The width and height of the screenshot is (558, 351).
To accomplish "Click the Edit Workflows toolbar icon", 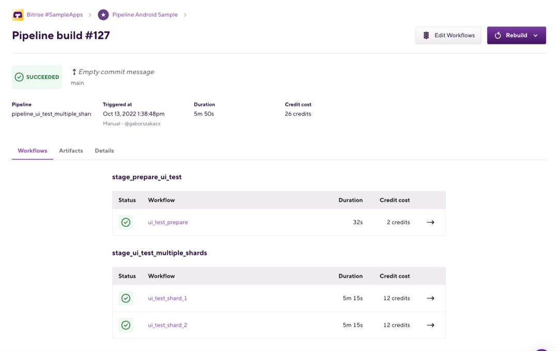I will [425, 35].
